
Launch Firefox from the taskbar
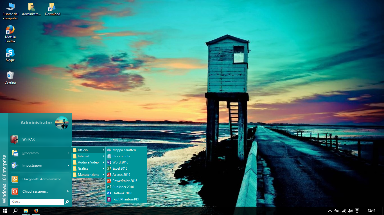(x=36, y=211)
